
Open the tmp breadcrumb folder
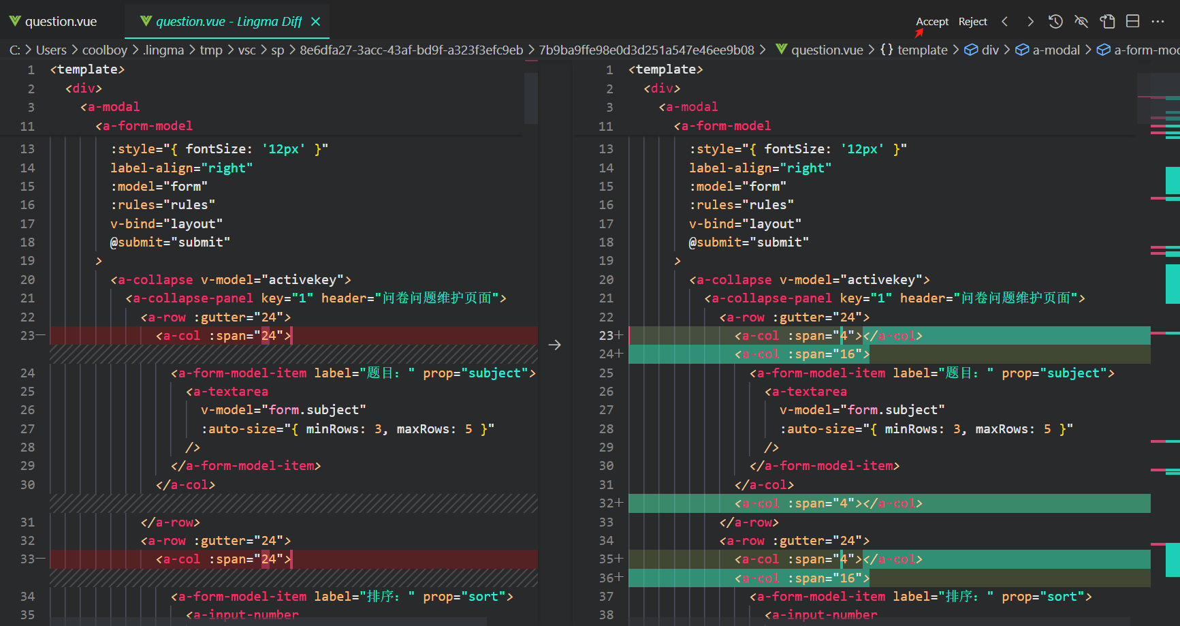tap(211, 50)
